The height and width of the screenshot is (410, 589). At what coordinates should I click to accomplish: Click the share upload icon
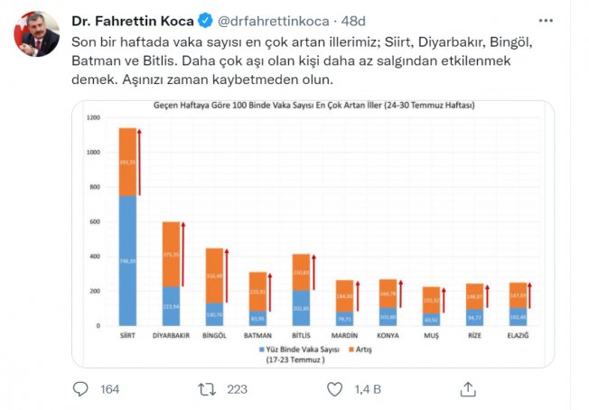[468, 389]
